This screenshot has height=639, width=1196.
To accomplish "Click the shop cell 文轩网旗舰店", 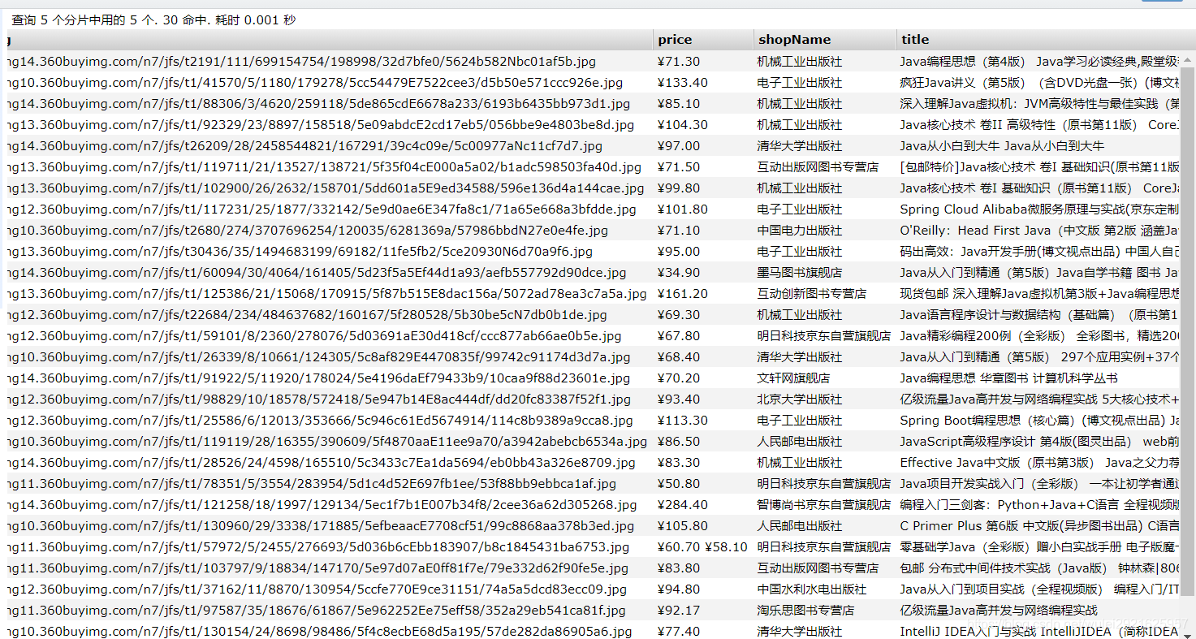I will [794, 378].
